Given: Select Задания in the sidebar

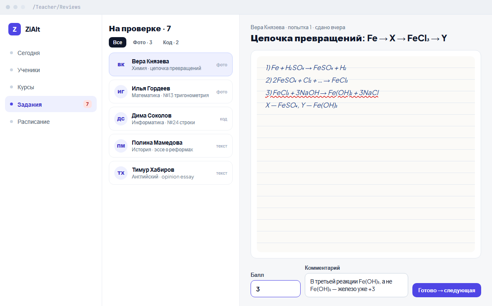Looking at the screenshot, I should point(51,104).
